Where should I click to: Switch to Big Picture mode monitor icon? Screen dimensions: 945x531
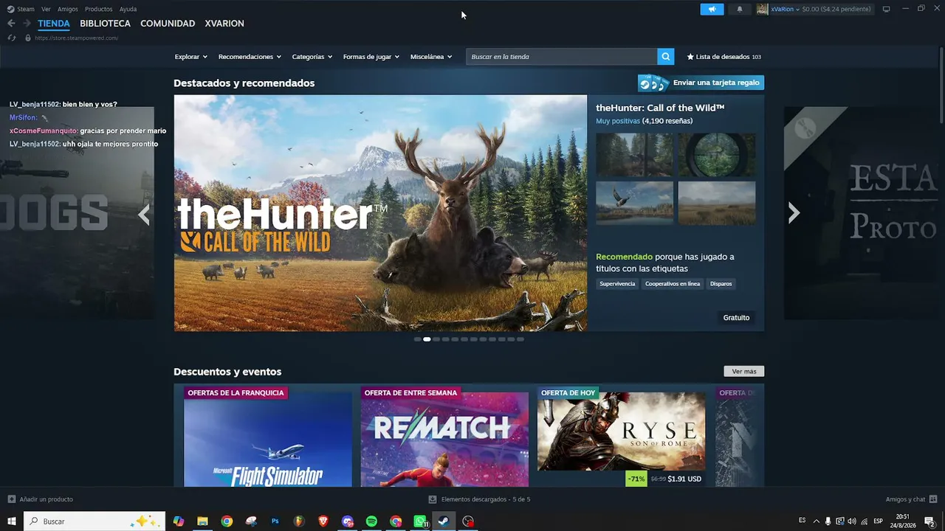coord(886,9)
